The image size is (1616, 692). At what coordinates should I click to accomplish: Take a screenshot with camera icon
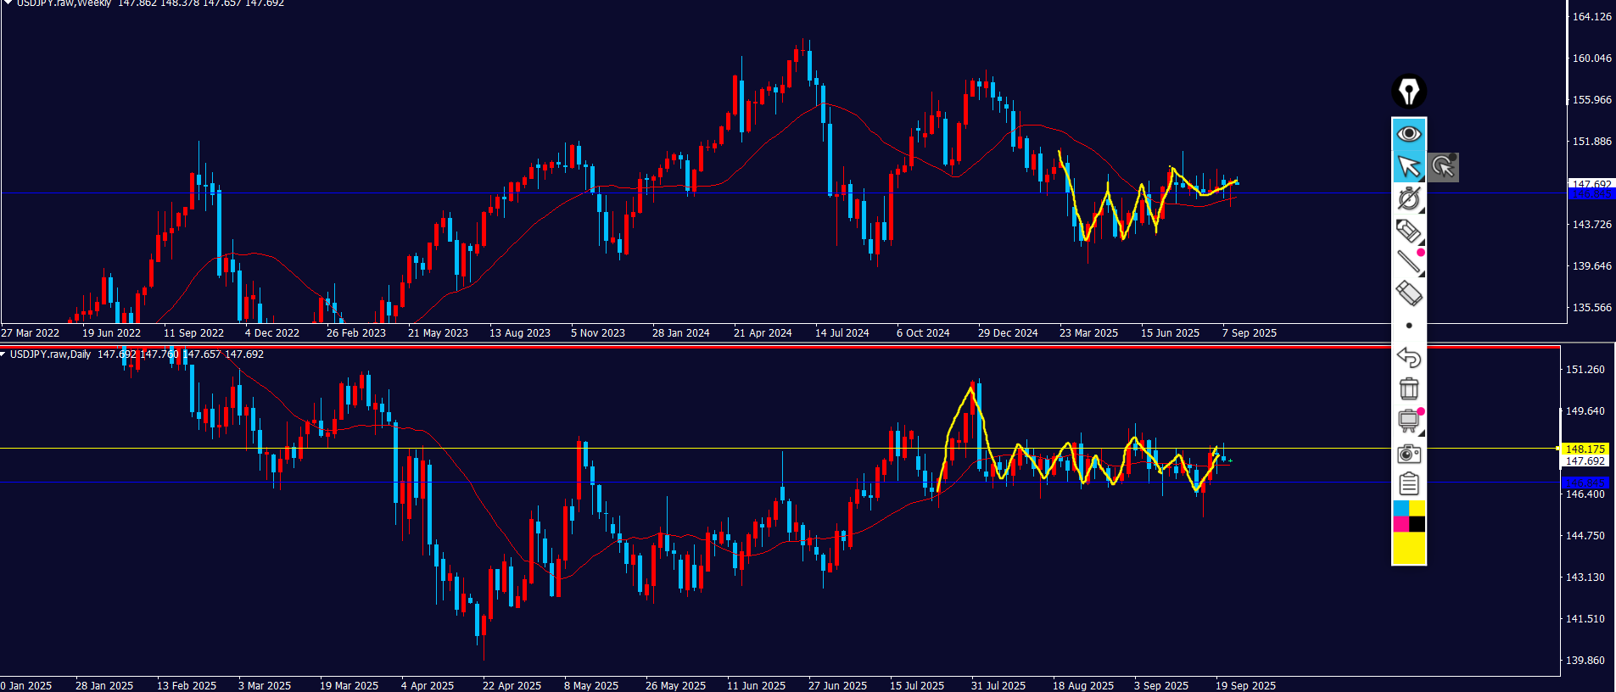coord(1409,454)
